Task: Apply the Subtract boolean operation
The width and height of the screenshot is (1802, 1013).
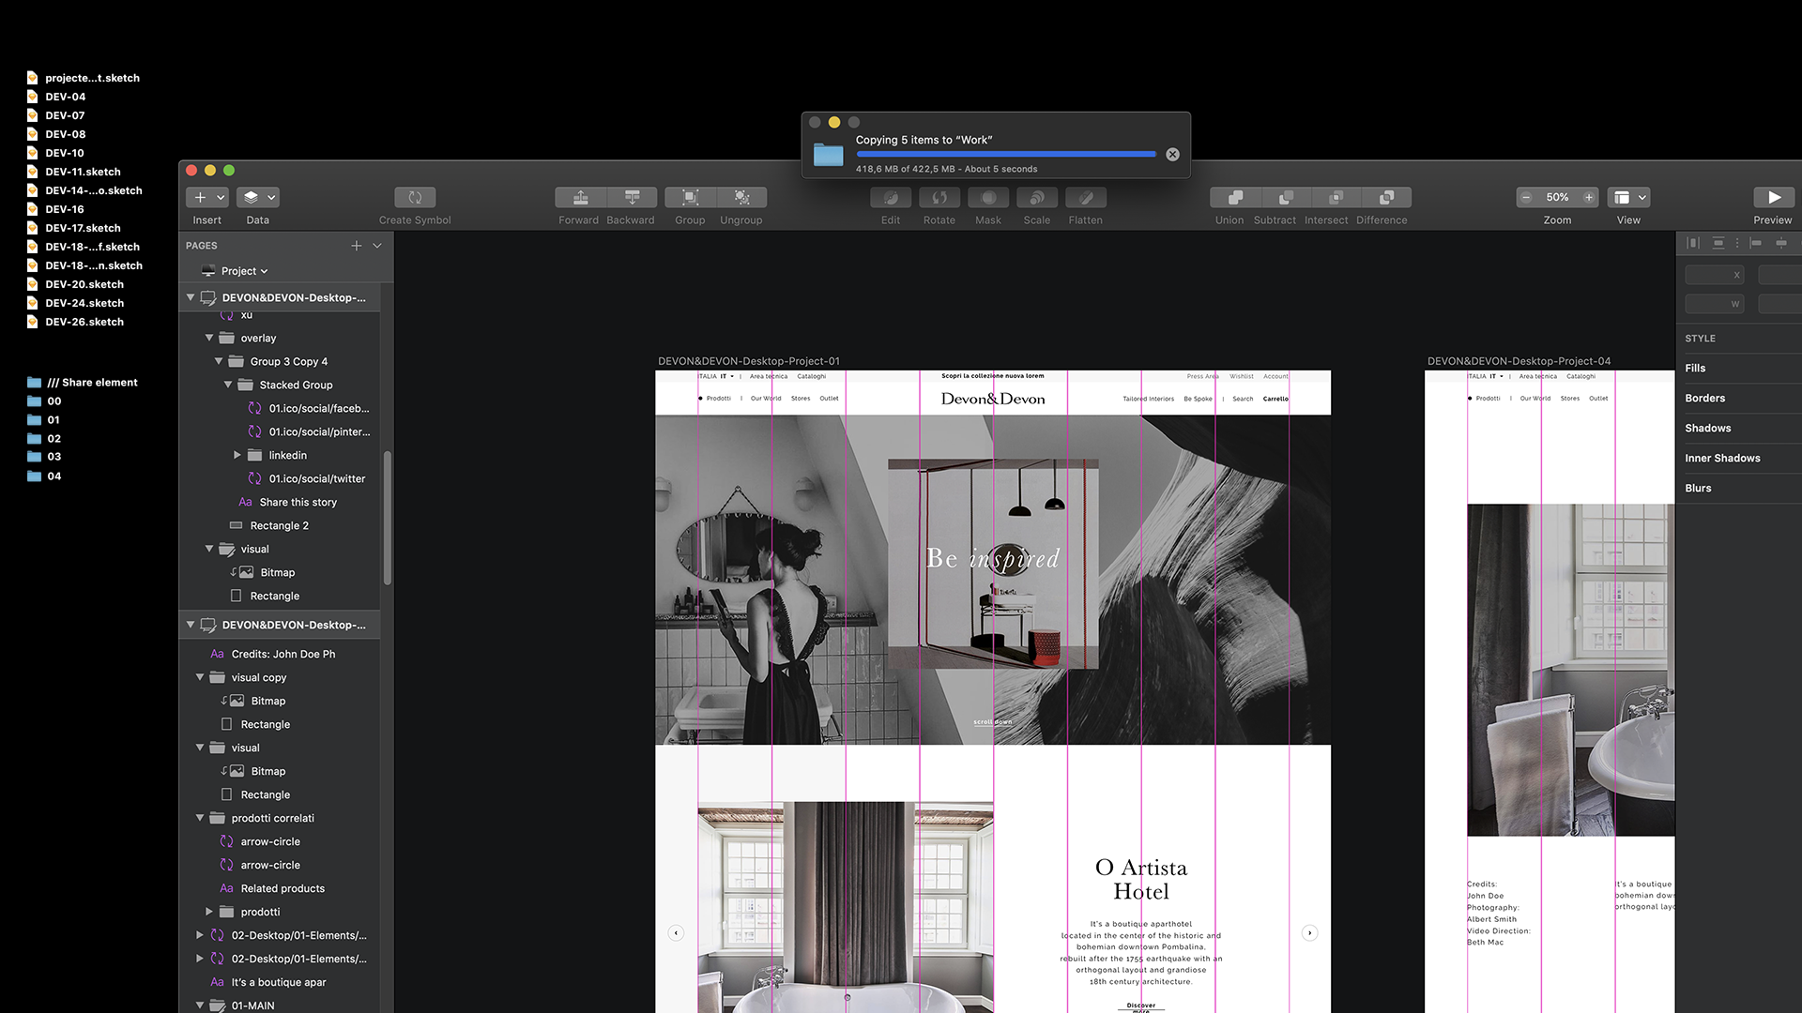Action: coord(1286,197)
